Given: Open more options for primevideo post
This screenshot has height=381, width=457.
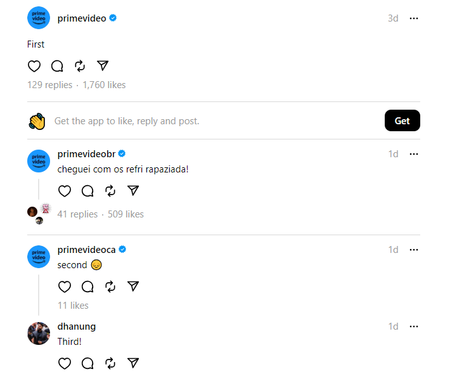Looking at the screenshot, I should point(414,18).
